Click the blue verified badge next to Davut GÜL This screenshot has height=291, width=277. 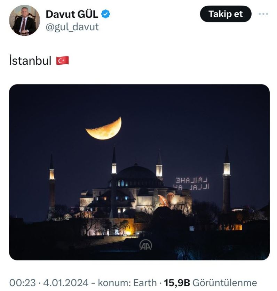(105, 14)
